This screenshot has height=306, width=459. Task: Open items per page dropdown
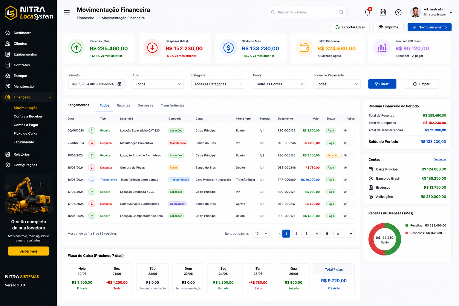(x=261, y=234)
